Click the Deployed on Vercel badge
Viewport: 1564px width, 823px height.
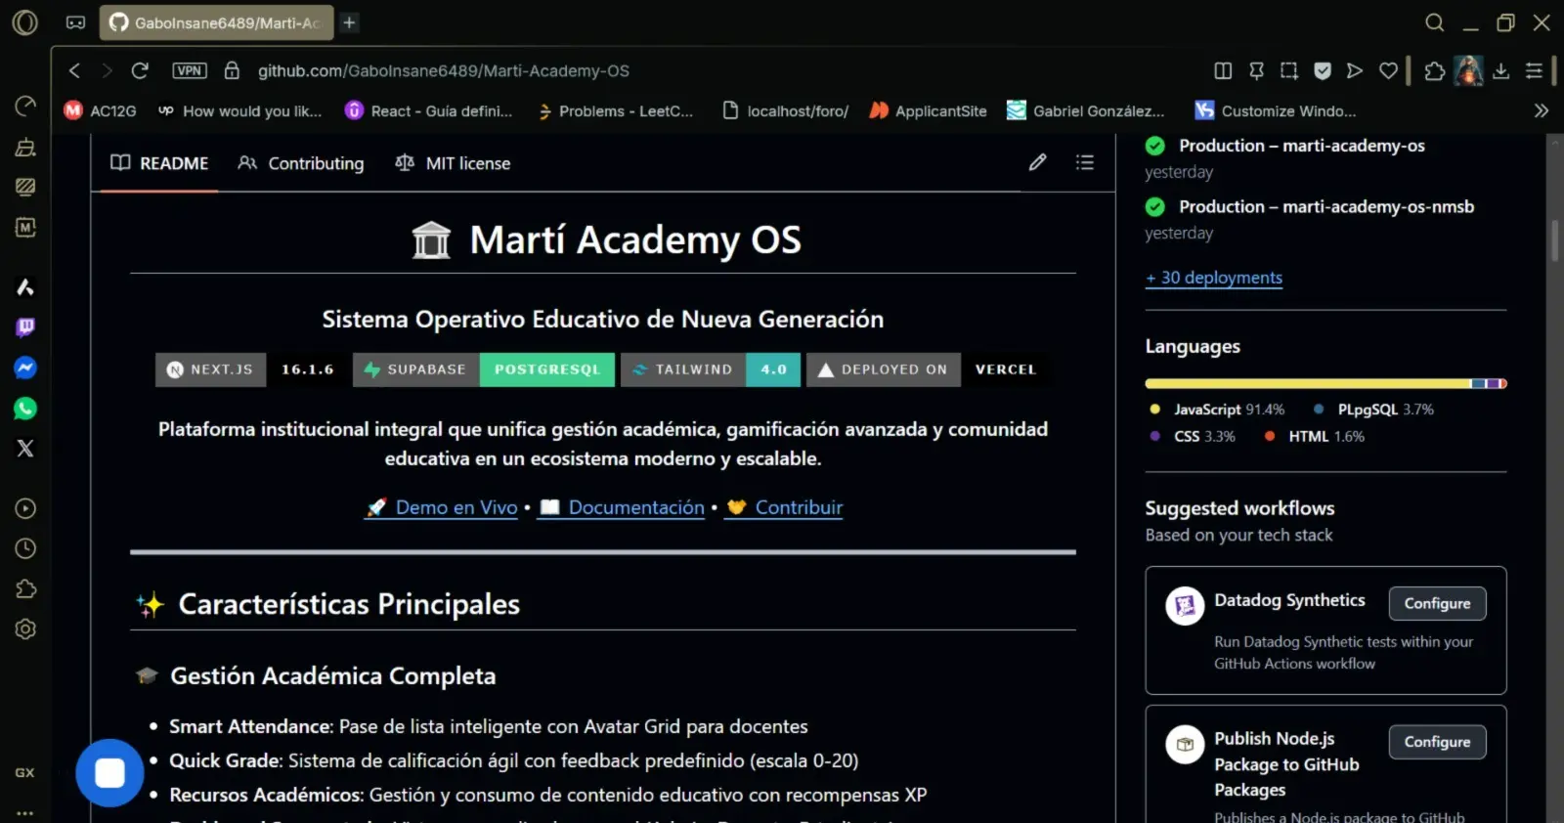click(929, 369)
